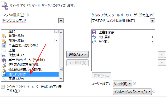Click the 単一 Web ページ save icon

point(4,60)
